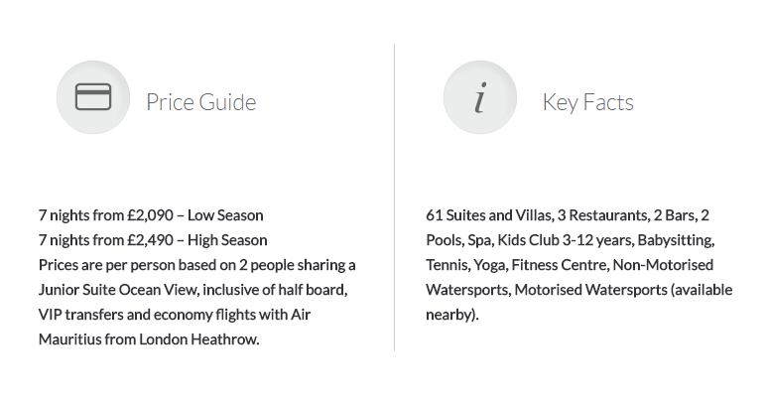Click the £2,490 price text
The width and height of the screenshot is (767, 403).
tap(150, 240)
